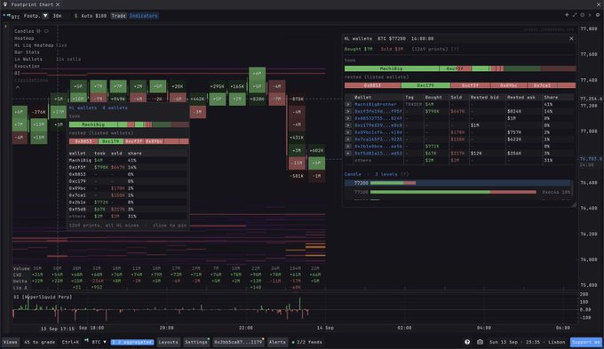This screenshot has width=604, height=349.
Task: Open the help question mark icon
Action: click(x=467, y=342)
